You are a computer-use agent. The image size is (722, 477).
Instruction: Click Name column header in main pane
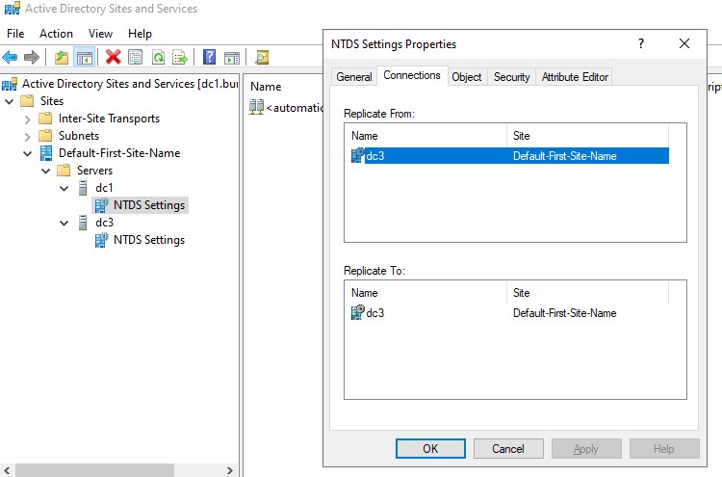pos(266,87)
